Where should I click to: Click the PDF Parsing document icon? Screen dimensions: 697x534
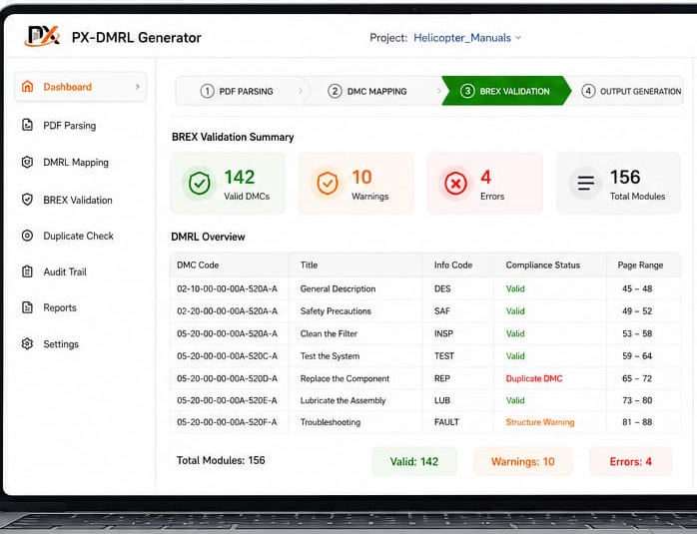pos(28,126)
